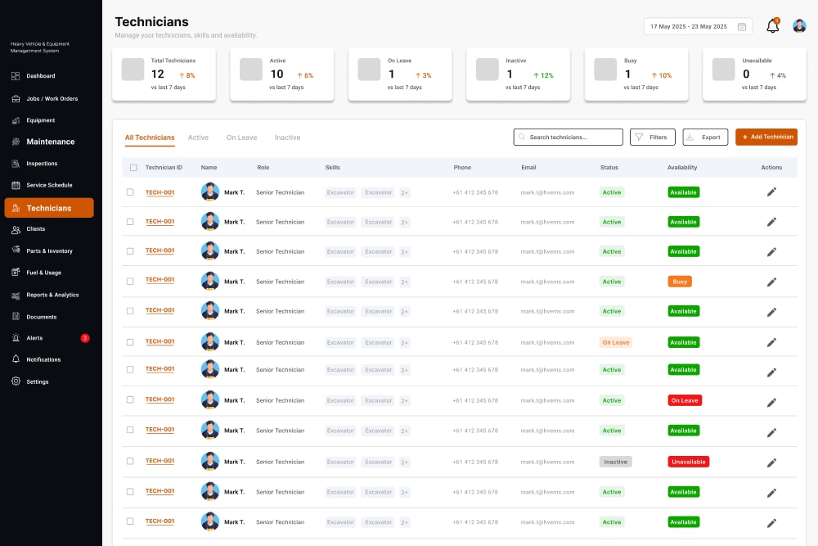Click the Parts & Inventory icon

click(x=16, y=250)
